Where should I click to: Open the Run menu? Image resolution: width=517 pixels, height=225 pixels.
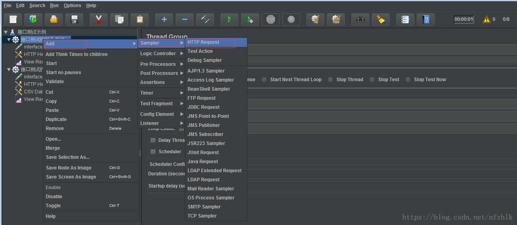pos(54,6)
